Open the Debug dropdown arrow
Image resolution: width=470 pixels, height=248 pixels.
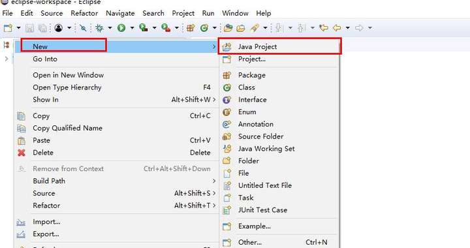pos(110,28)
